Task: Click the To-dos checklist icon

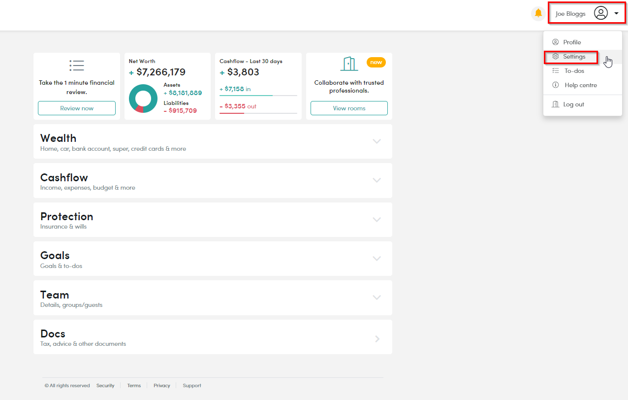Action: click(556, 71)
